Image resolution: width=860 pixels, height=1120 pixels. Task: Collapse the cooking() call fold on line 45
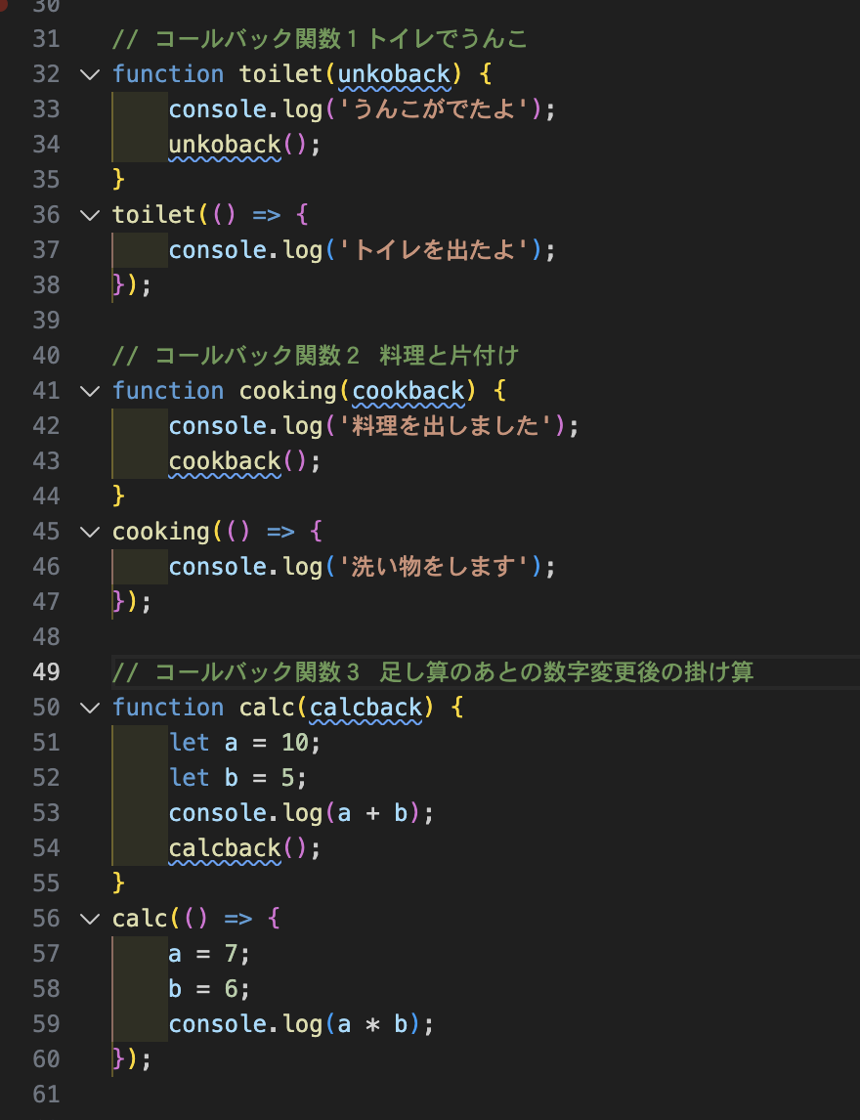[90, 532]
